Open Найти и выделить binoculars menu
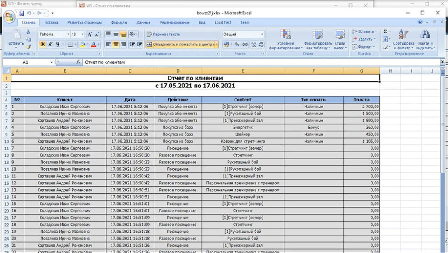Image resolution: width=448 pixels, height=253 pixels. (x=425, y=39)
